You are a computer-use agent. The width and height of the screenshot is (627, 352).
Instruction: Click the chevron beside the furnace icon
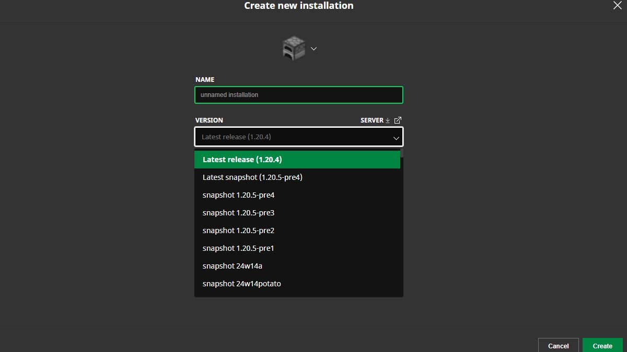pyautogui.click(x=313, y=48)
